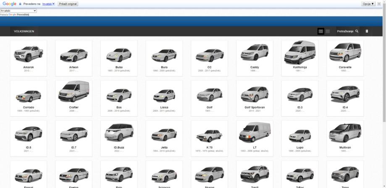This screenshot has width=386, height=188.
Task: Open the Corrado model card
Action: coord(29,99)
